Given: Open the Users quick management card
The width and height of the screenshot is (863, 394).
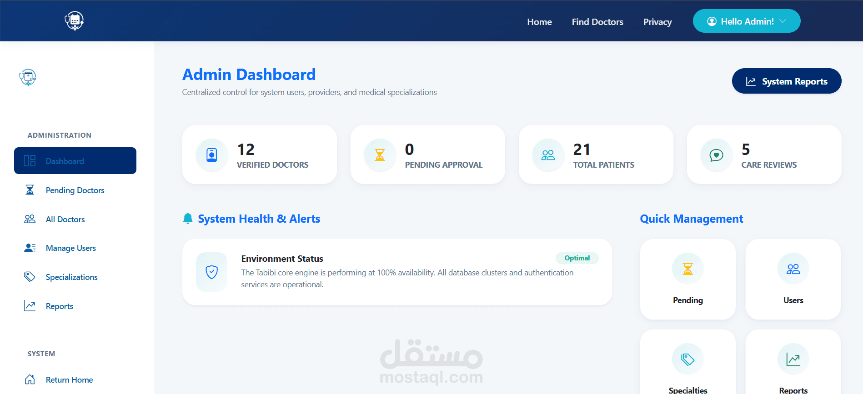Looking at the screenshot, I should tap(793, 279).
